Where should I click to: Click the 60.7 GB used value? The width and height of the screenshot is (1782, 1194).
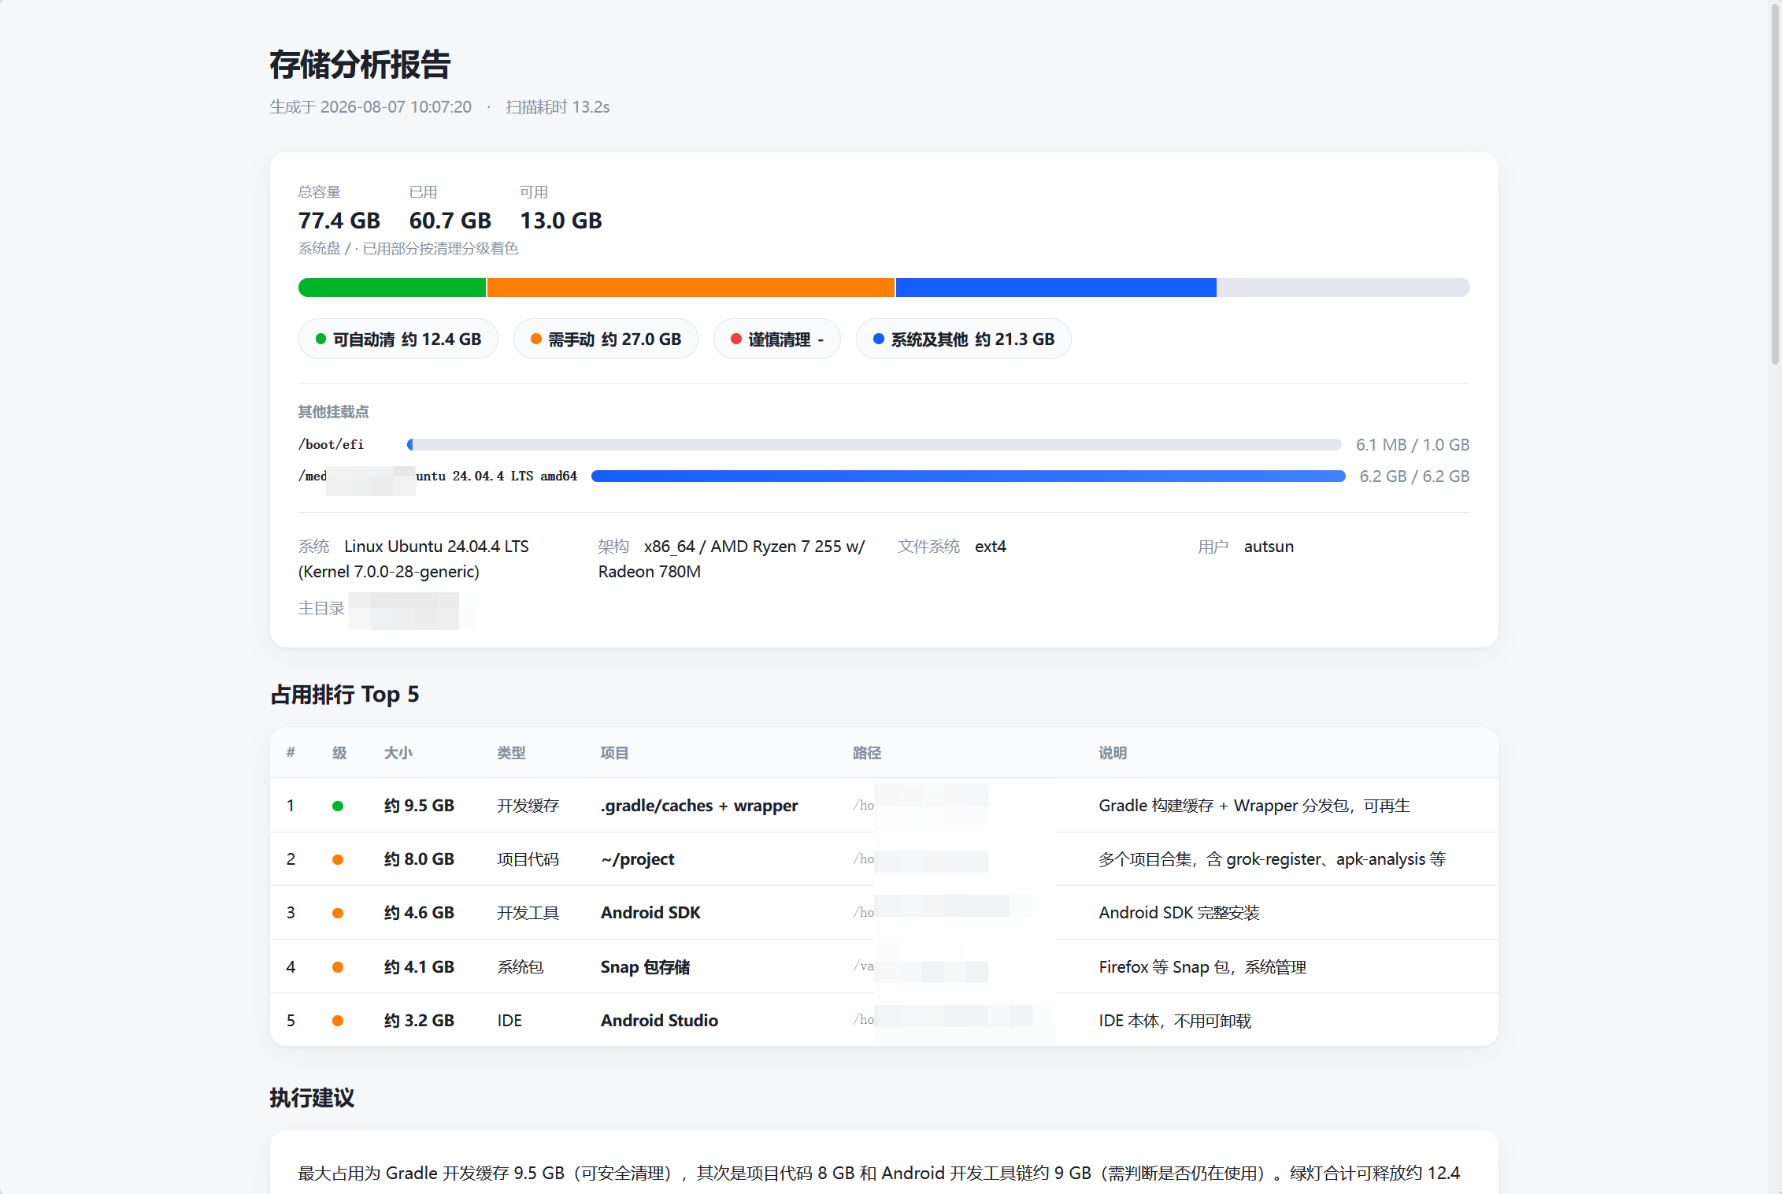pos(450,221)
